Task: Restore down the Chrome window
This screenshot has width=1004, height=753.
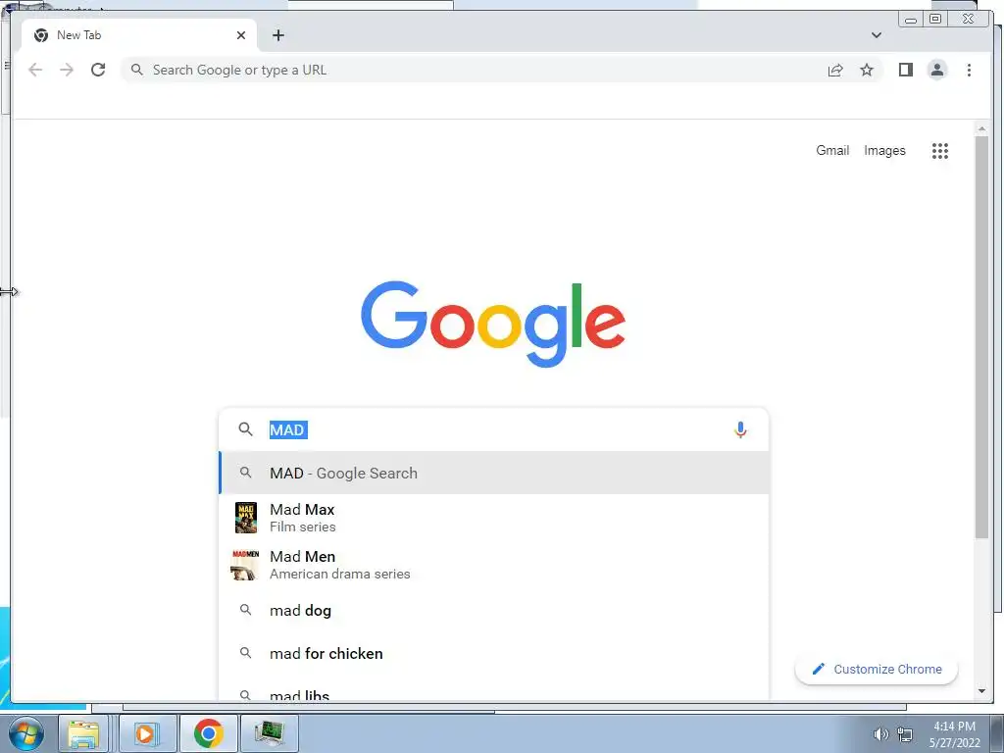Action: coord(934,20)
